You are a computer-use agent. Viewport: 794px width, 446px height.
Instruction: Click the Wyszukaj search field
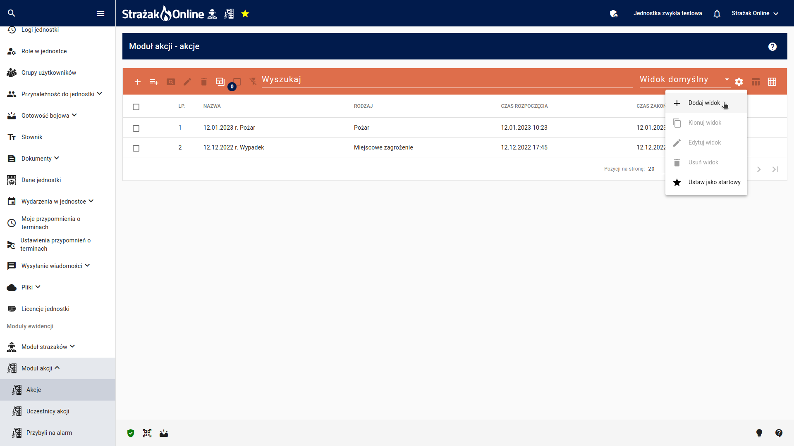coord(447,80)
